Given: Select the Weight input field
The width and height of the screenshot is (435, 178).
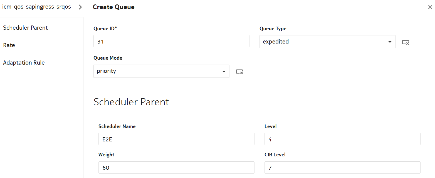Looking at the screenshot, I should pos(176,168).
